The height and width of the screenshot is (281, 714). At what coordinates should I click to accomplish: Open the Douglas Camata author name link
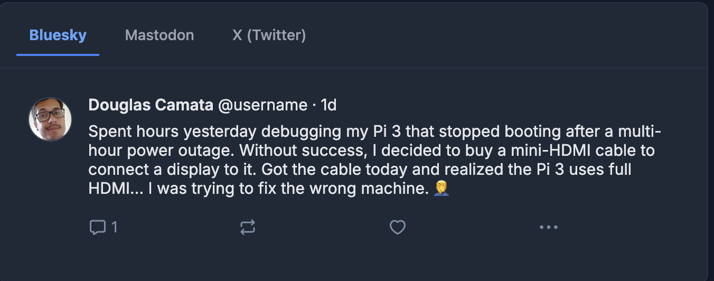coord(152,105)
